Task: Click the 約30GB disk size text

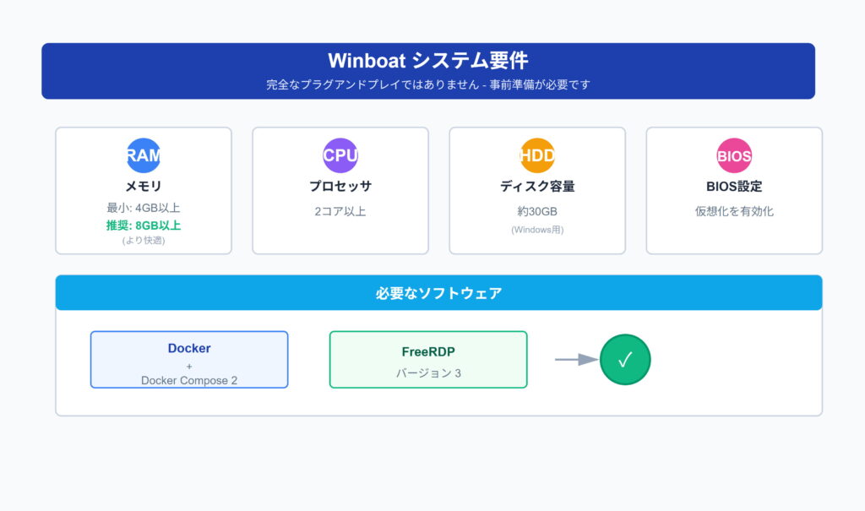Action: pyautogui.click(x=537, y=211)
